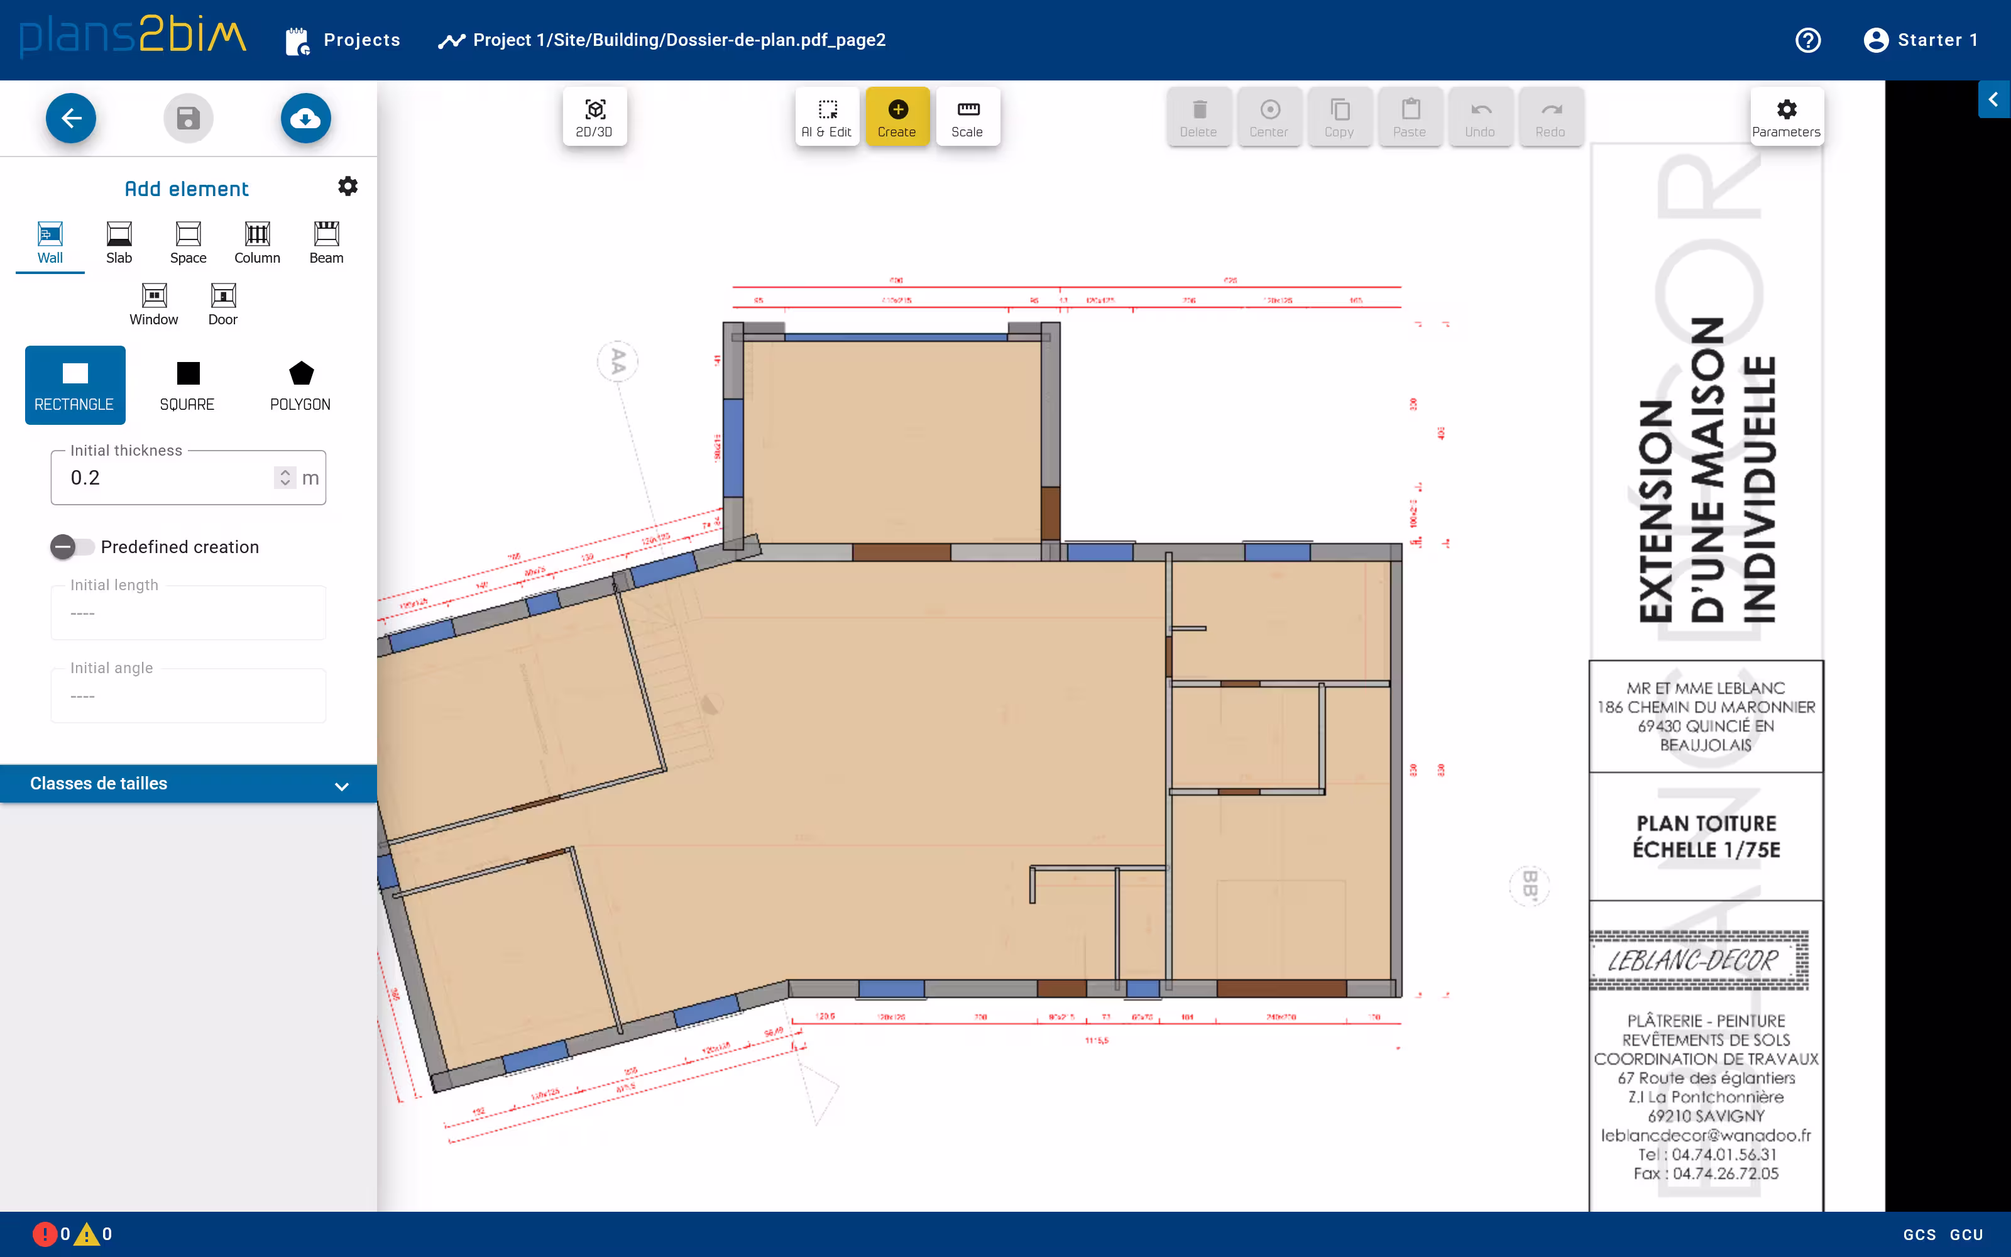Image resolution: width=2011 pixels, height=1257 pixels.
Task: Click the blue back arrow button
Action: (70, 118)
